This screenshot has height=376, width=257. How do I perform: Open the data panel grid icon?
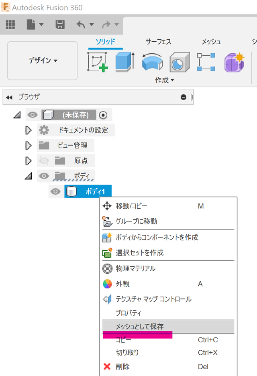click(x=10, y=24)
